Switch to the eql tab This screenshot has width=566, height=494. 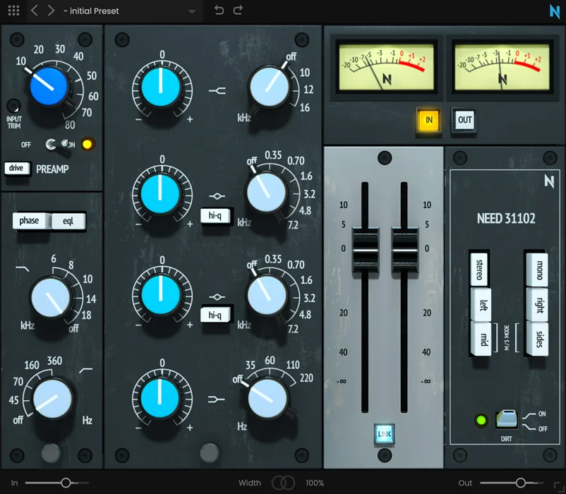[x=70, y=221]
